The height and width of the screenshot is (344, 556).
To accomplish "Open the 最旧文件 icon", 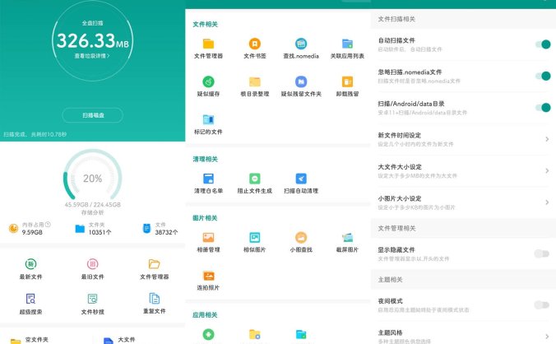I will tap(93, 264).
